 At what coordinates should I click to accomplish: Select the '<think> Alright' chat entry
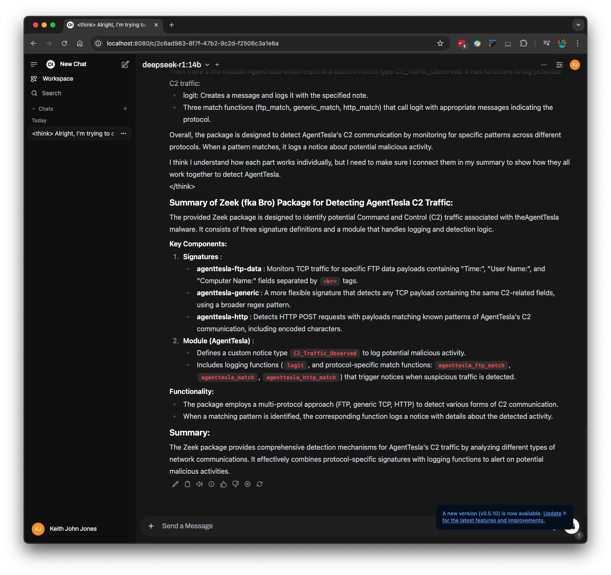click(73, 133)
